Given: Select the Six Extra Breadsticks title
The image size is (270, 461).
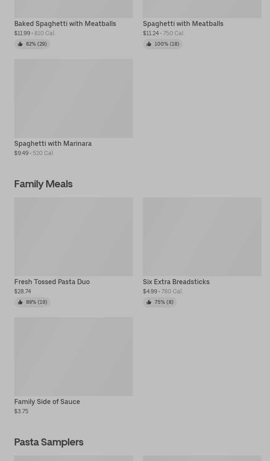Looking at the screenshot, I should [x=176, y=282].
